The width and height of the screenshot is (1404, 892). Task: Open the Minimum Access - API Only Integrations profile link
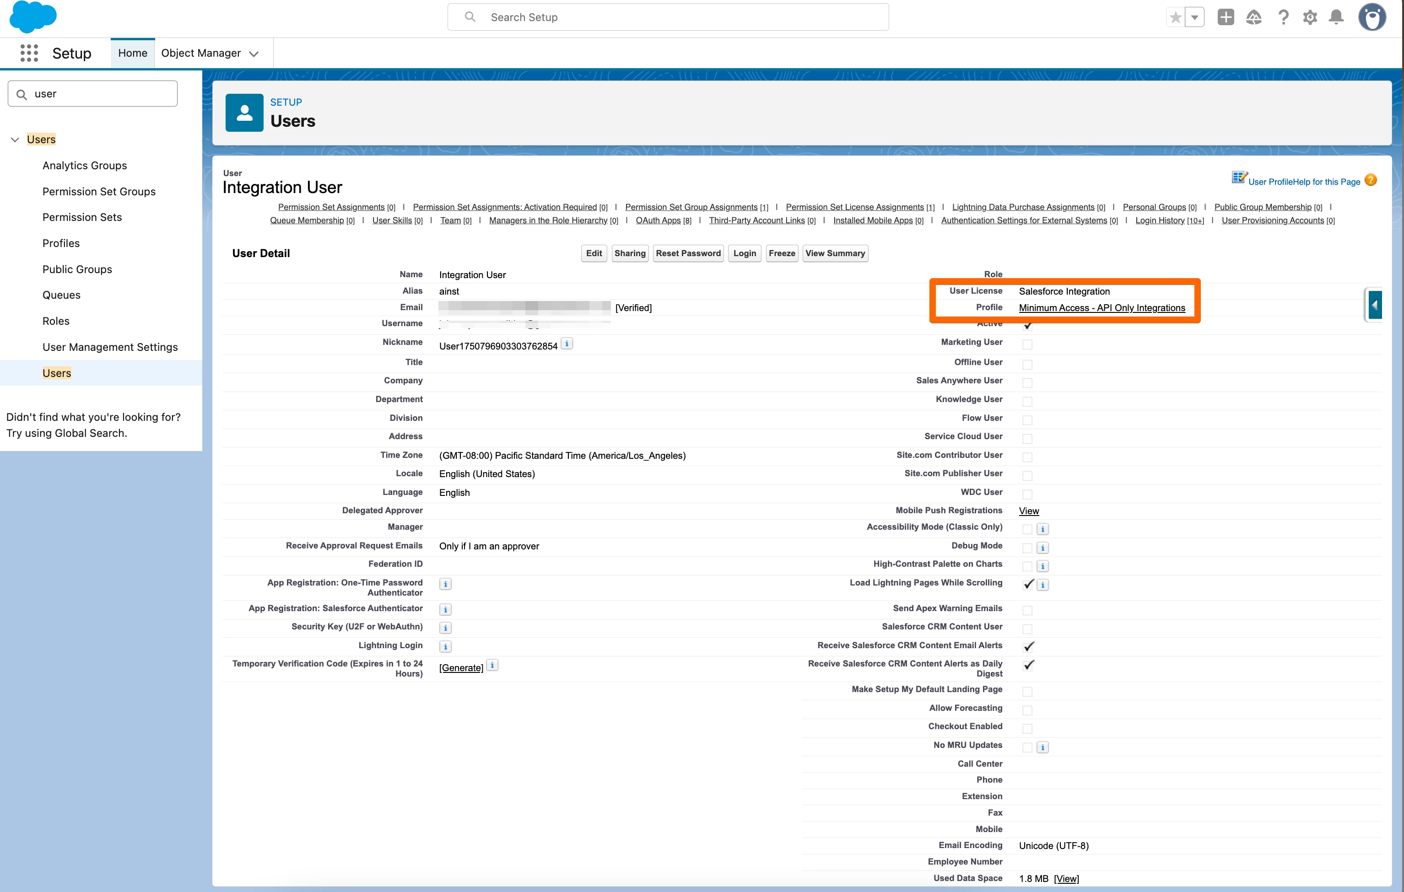(1102, 308)
